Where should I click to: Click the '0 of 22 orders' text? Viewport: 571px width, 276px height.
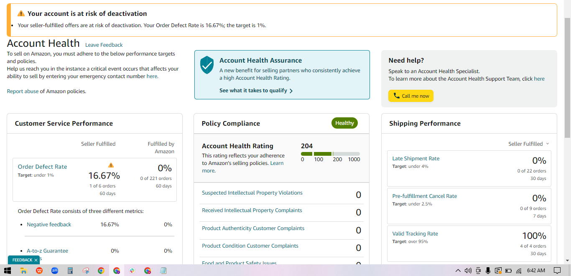[532, 171]
